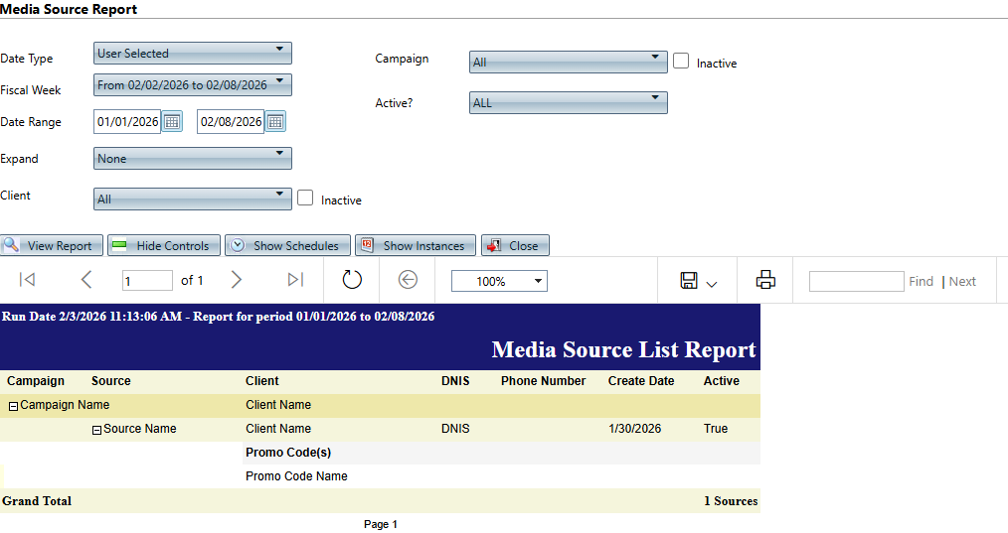
Task: Click the Find text search field
Action: (x=855, y=282)
